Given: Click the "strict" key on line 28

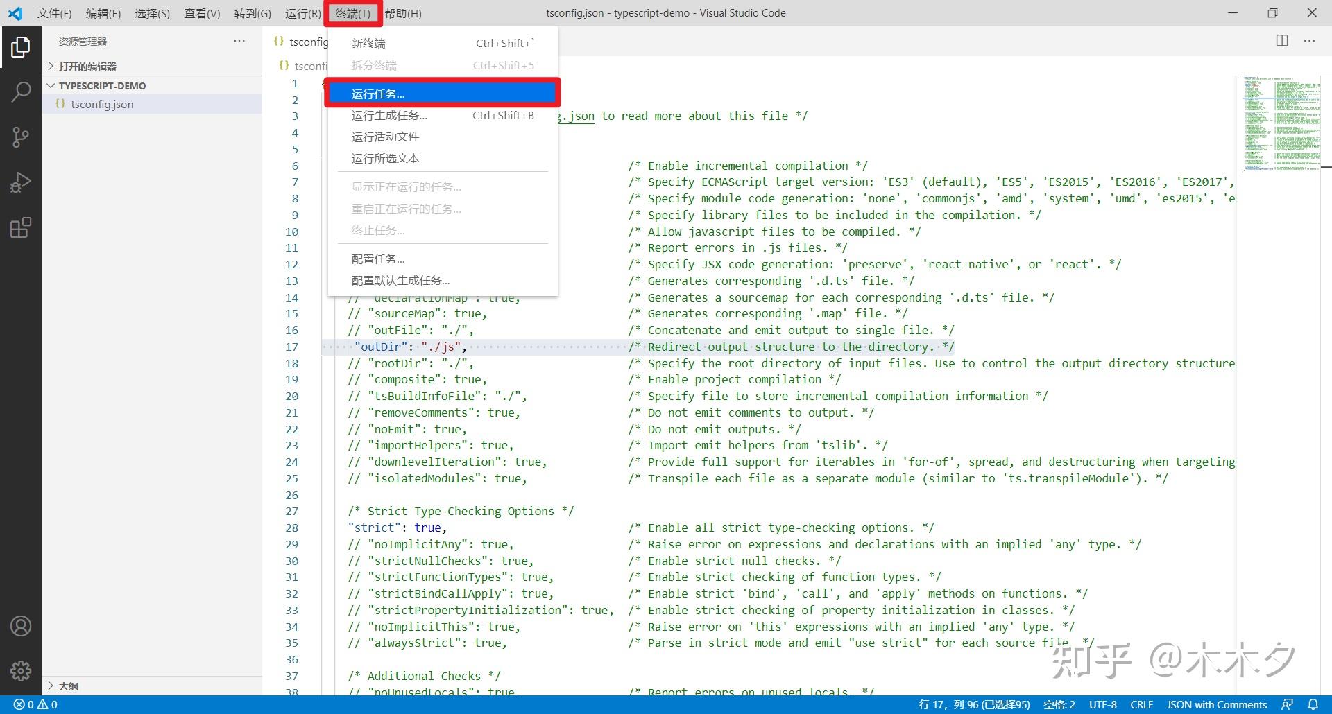Looking at the screenshot, I should (374, 528).
